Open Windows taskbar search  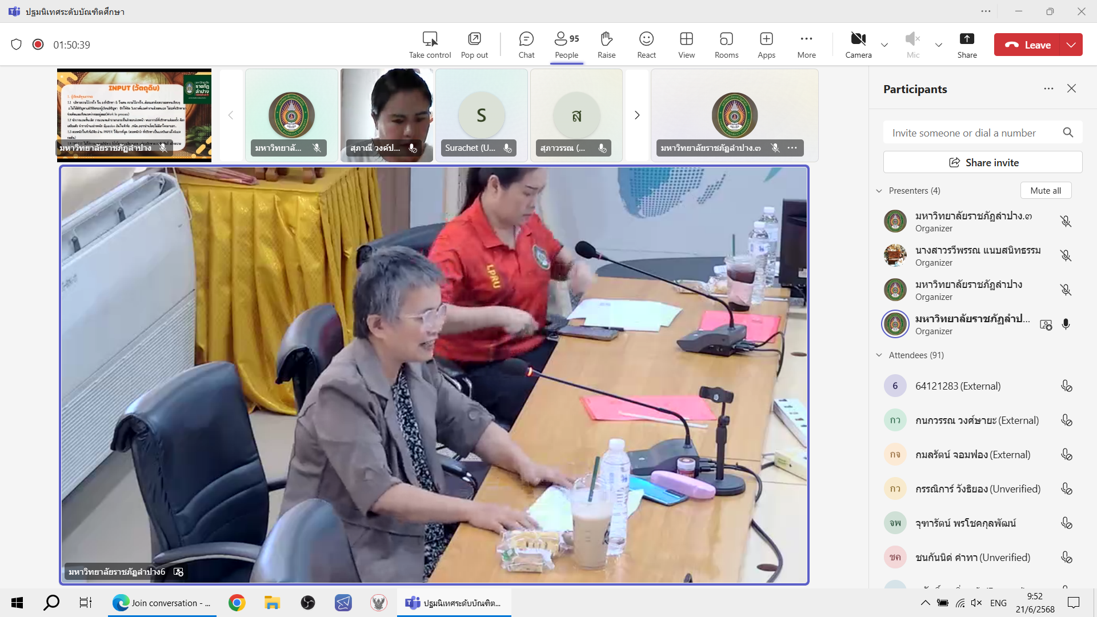pyautogui.click(x=51, y=603)
